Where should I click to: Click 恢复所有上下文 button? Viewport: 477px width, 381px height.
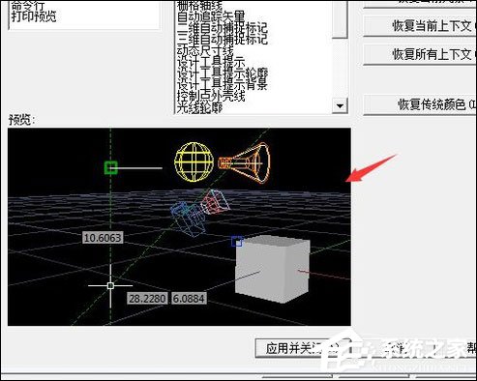point(420,54)
